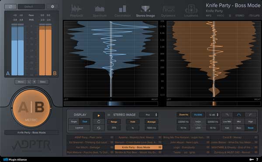
Task: Click the blue stereo balance bar under left graph
Action: coord(111,103)
